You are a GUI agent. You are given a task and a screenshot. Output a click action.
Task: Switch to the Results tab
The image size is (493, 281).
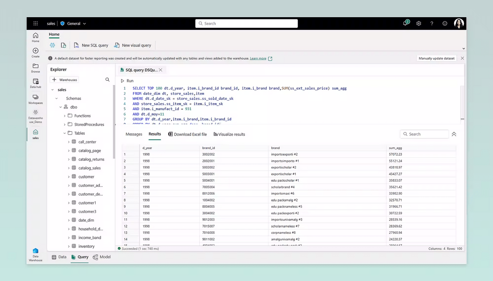(x=155, y=134)
